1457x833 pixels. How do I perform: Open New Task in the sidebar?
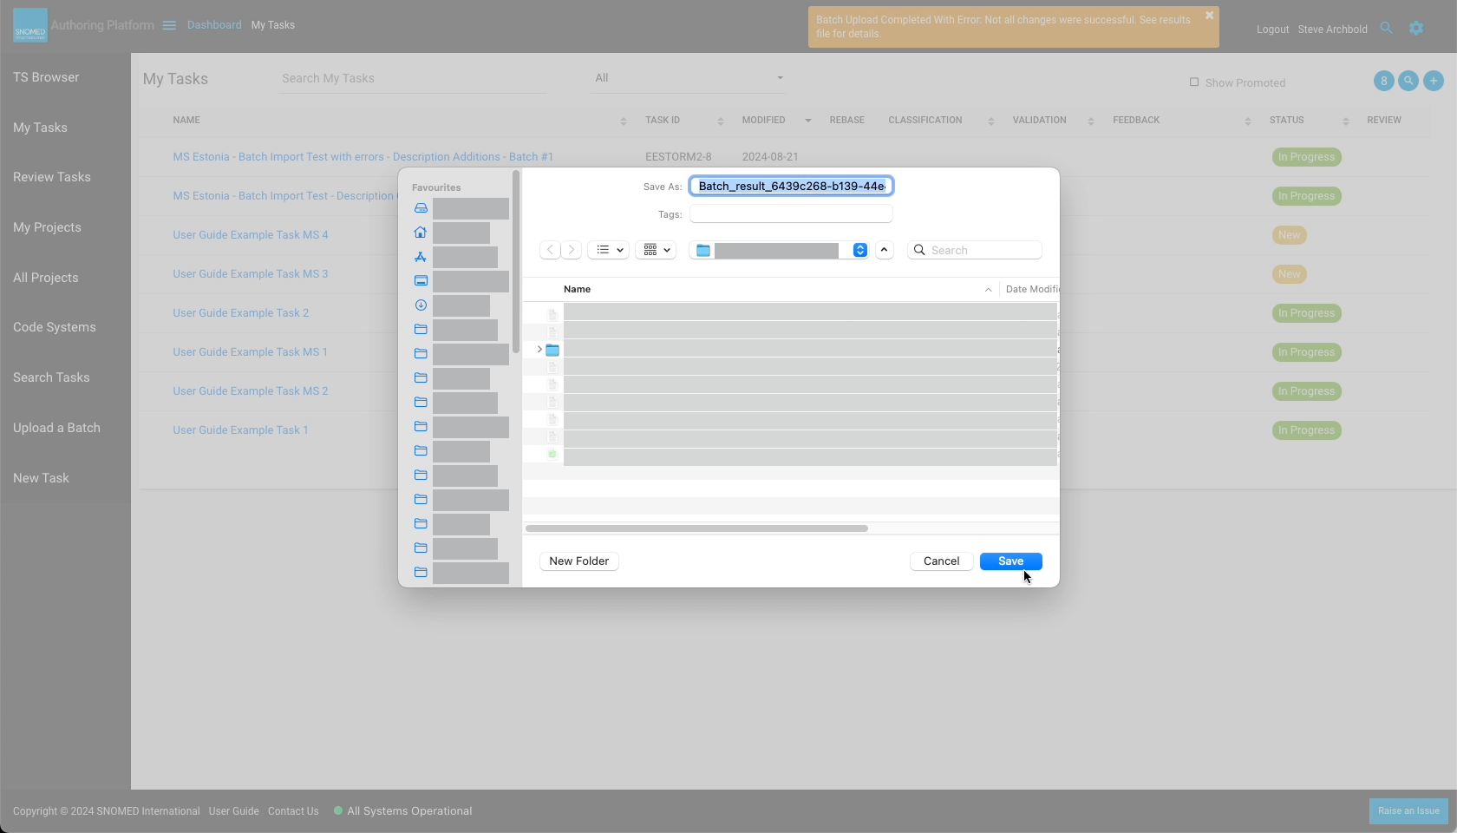click(41, 478)
